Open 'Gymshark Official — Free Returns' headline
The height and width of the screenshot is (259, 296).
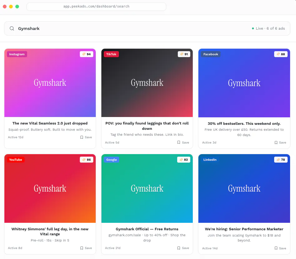147,229
